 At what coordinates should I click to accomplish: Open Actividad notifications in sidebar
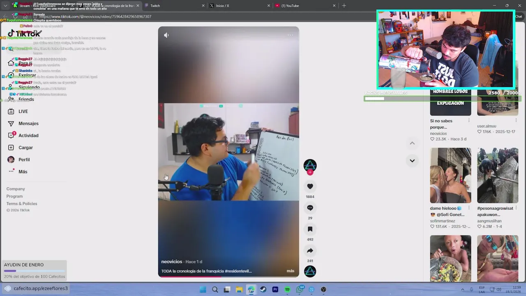point(23,135)
